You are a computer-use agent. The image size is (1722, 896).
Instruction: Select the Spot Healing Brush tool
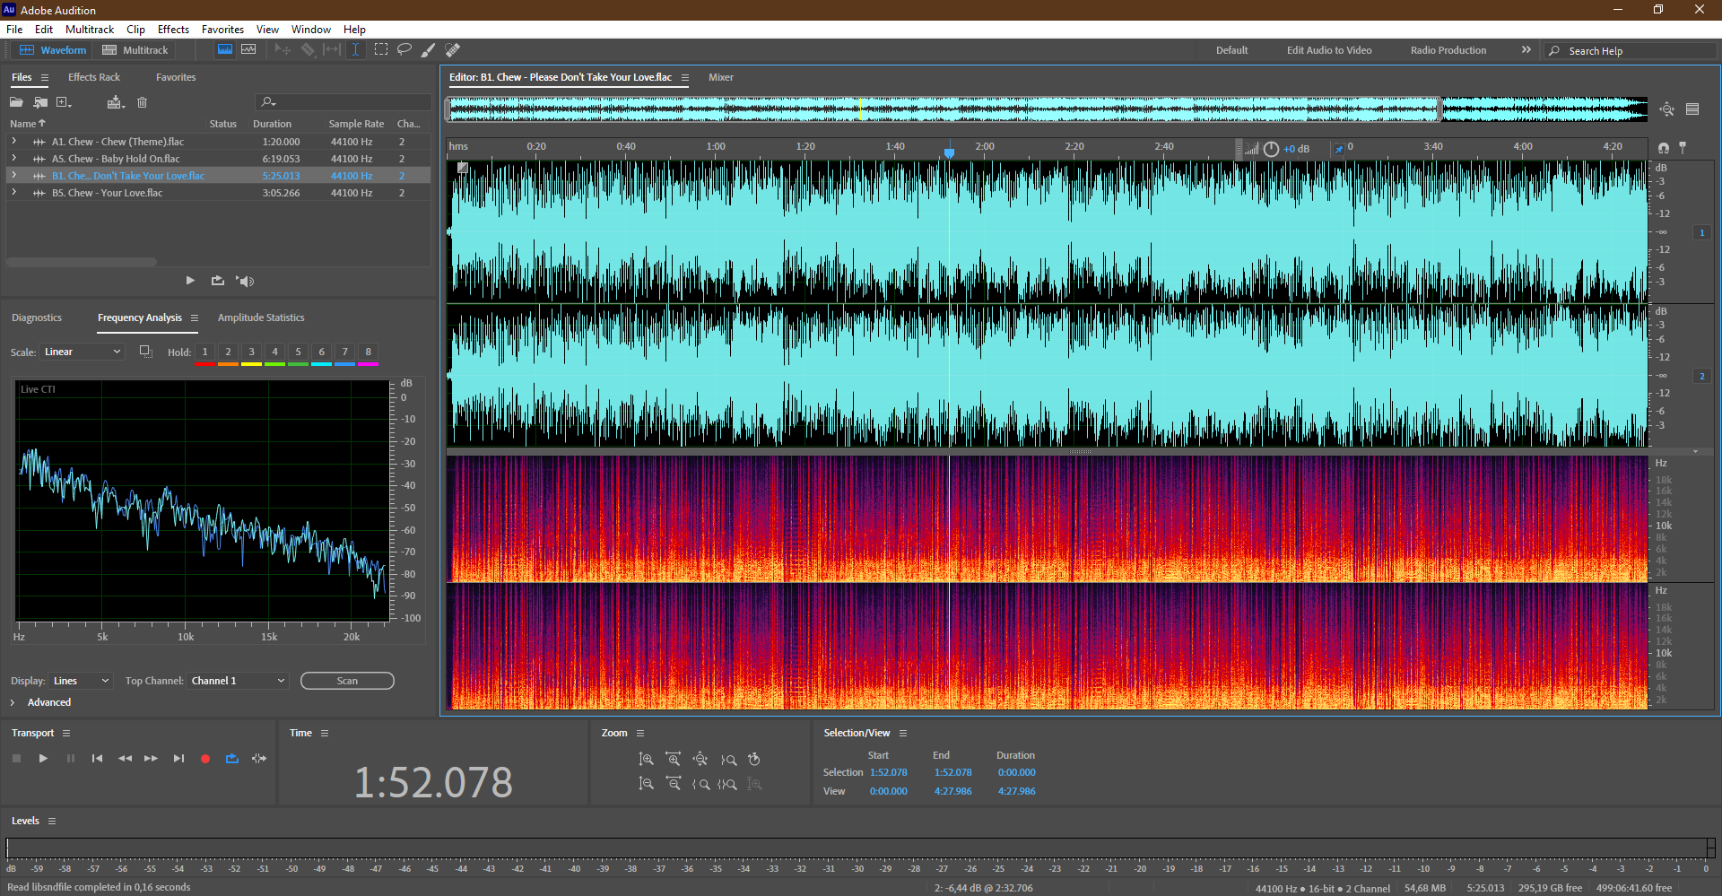(x=453, y=49)
